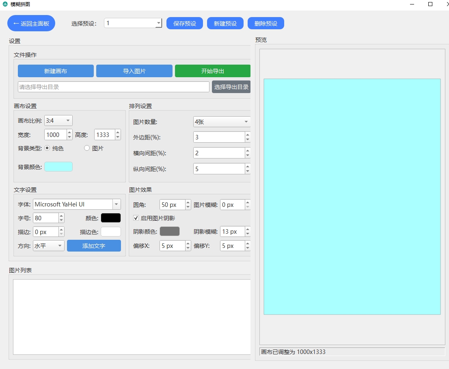This screenshot has height=369, width=449.
Task: Select the 纯色 background radio button
Action: point(47,148)
